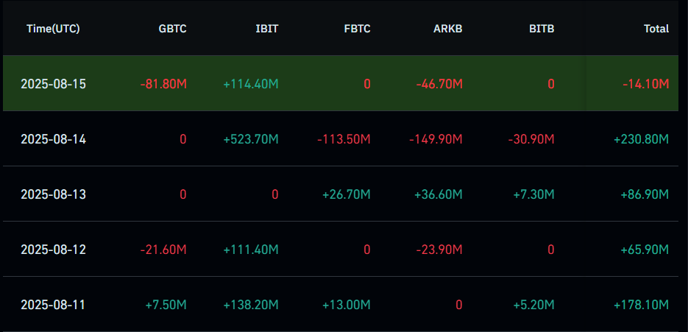Click the +230.80M total value
The image size is (688, 332).
(x=642, y=139)
